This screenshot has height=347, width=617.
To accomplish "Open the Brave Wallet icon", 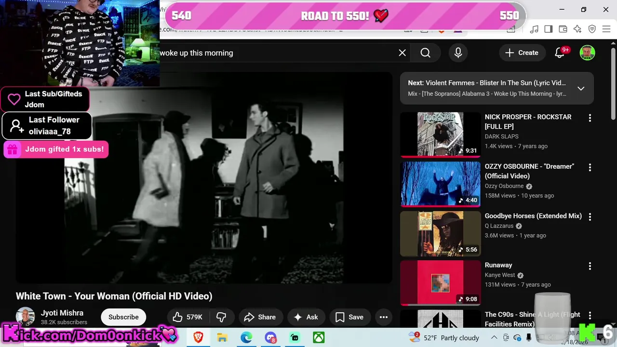I will click(x=563, y=29).
